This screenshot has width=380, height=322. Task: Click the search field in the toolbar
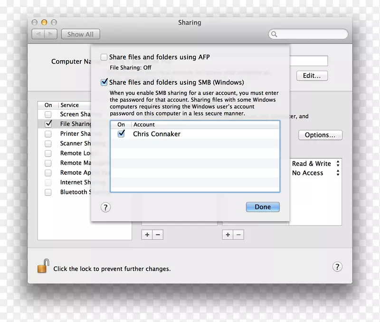(308, 34)
